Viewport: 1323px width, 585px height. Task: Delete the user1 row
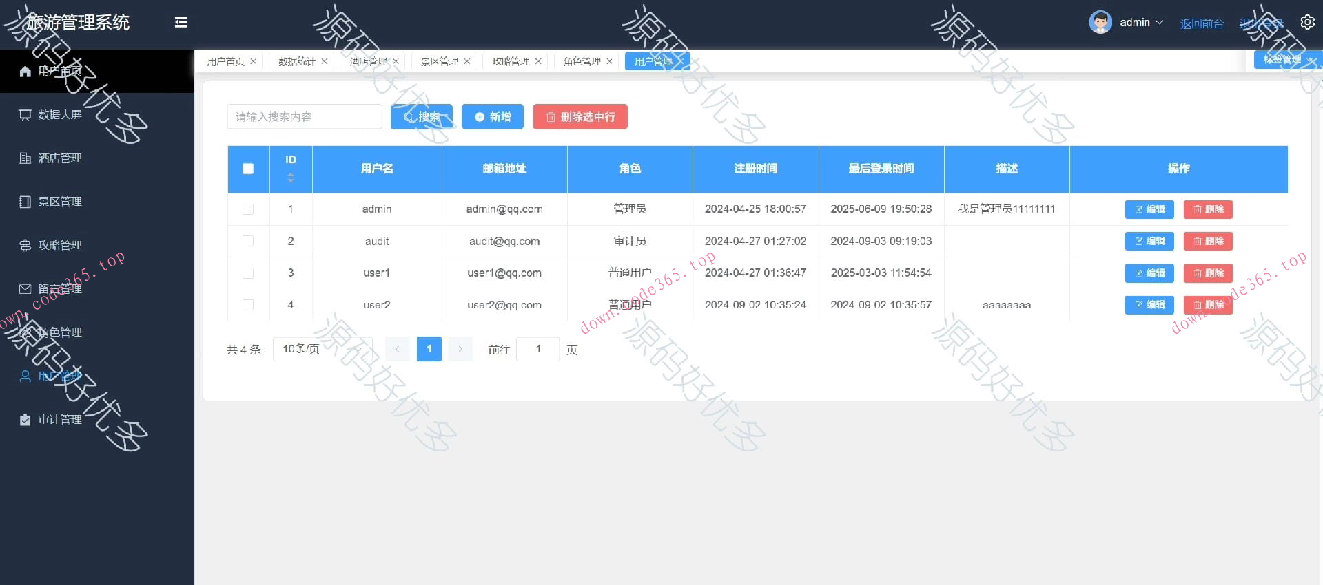tap(1208, 273)
